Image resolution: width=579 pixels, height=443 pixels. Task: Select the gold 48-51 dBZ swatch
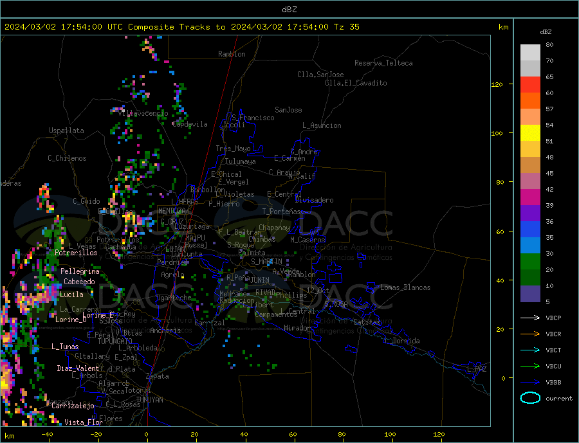(530, 149)
